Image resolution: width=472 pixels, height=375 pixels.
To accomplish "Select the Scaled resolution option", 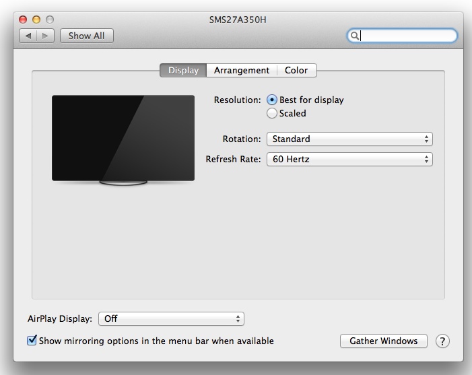I will [272, 114].
